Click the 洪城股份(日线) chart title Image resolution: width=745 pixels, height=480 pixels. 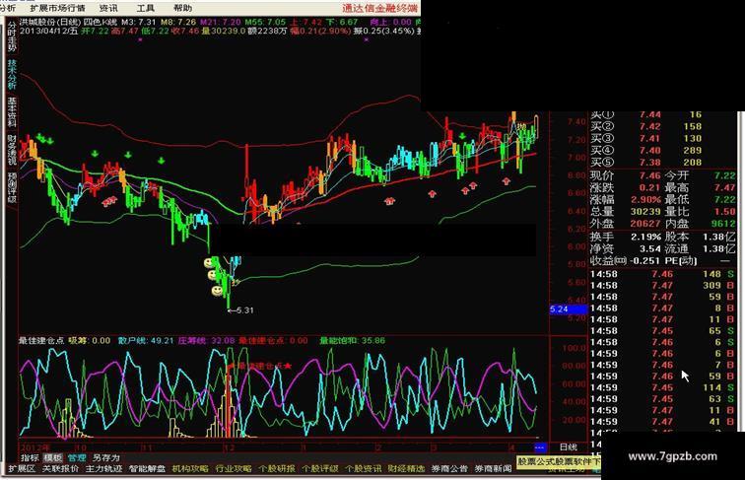coord(50,22)
